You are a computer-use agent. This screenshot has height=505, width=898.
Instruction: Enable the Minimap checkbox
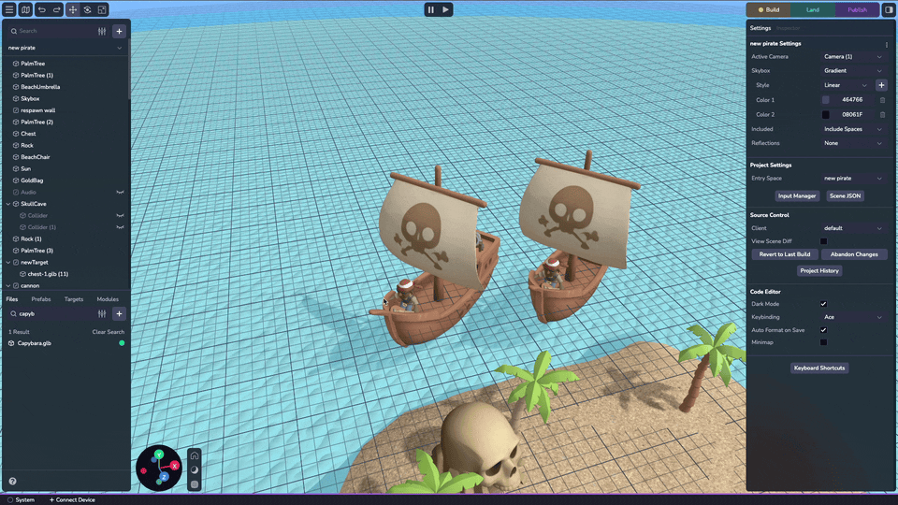[x=823, y=342]
